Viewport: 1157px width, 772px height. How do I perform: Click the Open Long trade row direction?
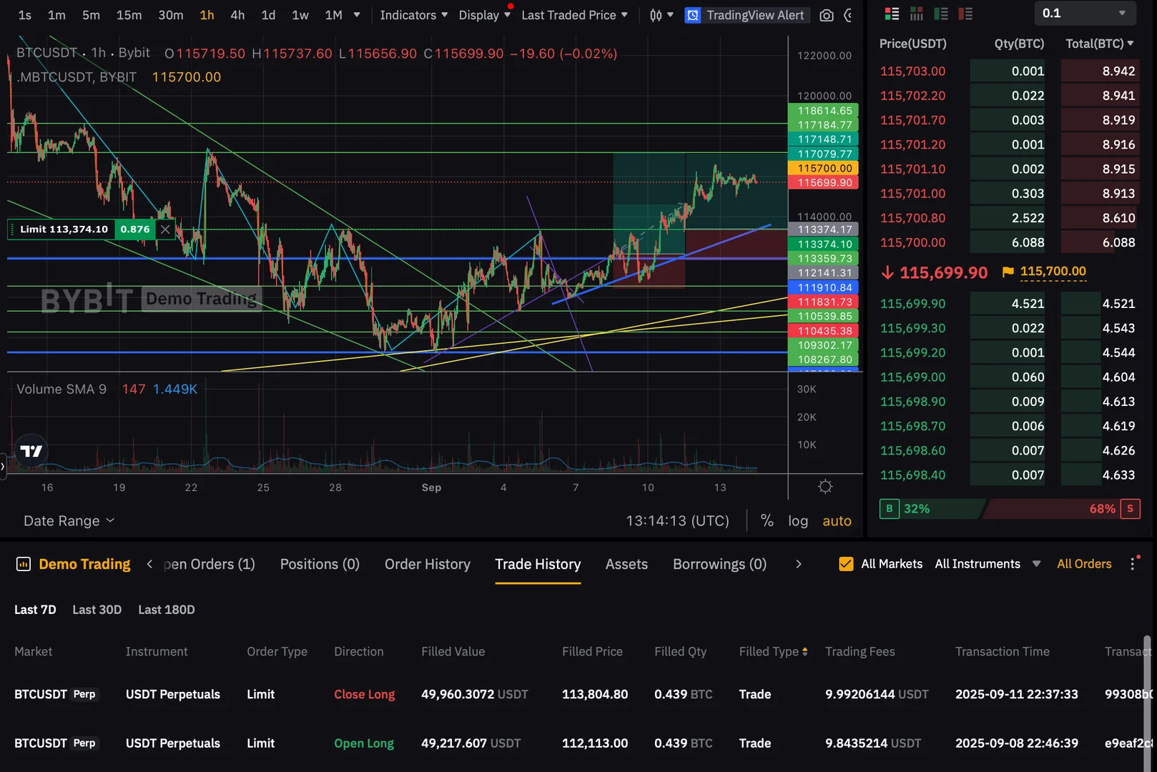[x=364, y=743]
